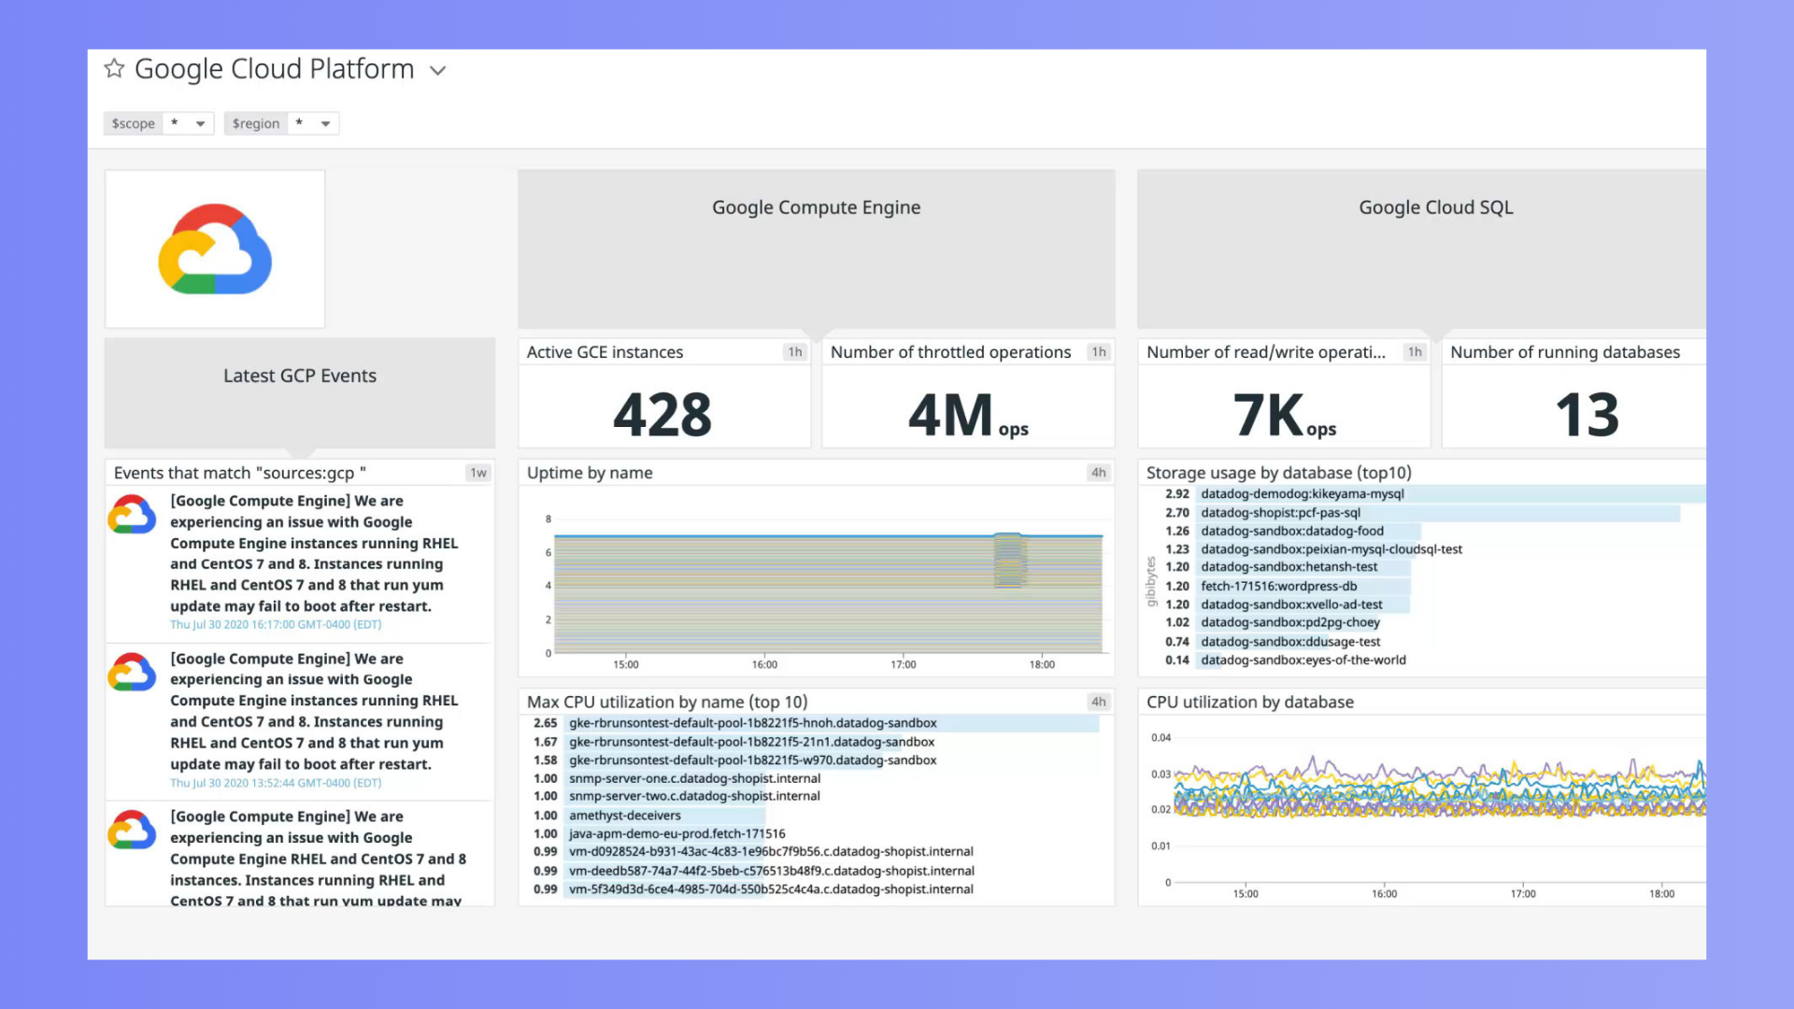Click the Google Compute Engine section header
The image size is (1794, 1009).
coord(816,249)
